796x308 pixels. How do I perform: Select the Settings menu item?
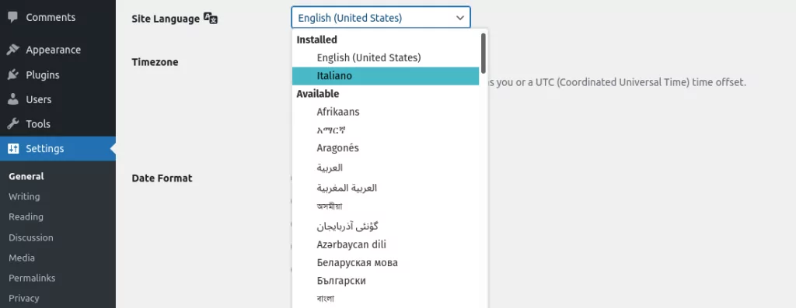(58, 148)
